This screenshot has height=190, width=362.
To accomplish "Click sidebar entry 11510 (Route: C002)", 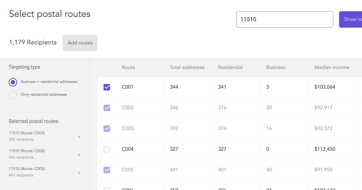I will [x=27, y=151].
